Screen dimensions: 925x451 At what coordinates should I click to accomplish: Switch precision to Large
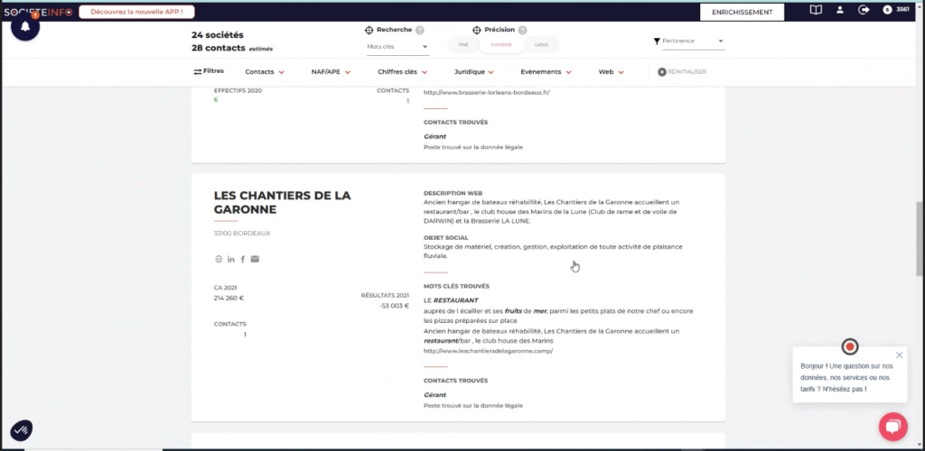(x=541, y=44)
